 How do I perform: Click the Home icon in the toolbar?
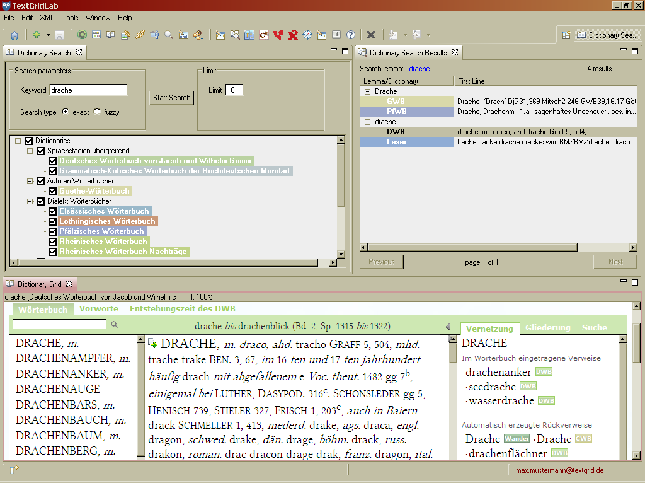(14, 35)
